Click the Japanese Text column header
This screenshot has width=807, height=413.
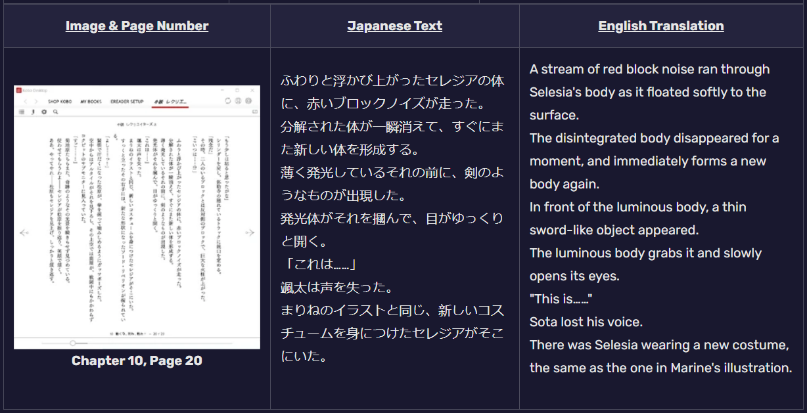pos(395,26)
